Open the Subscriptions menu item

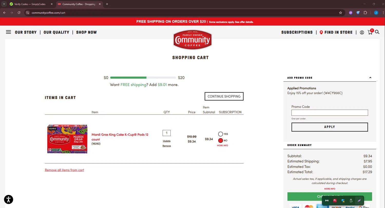pyautogui.click(x=297, y=32)
